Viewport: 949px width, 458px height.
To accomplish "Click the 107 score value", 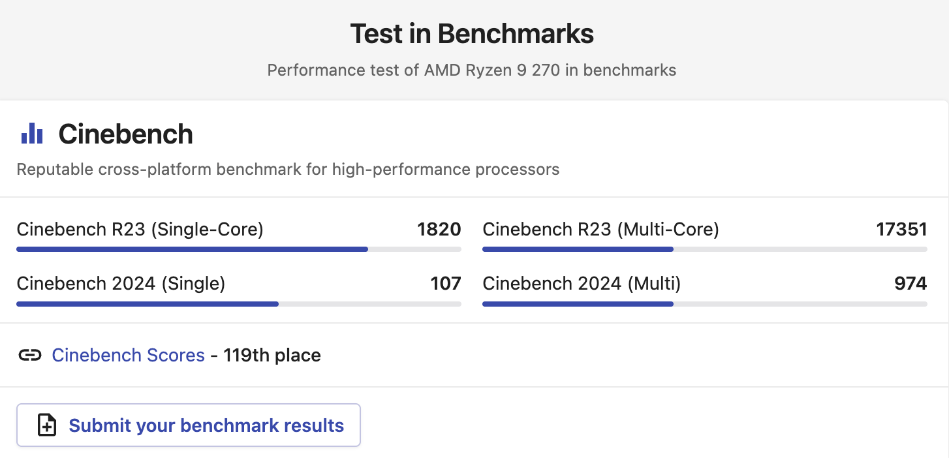I will tap(446, 284).
